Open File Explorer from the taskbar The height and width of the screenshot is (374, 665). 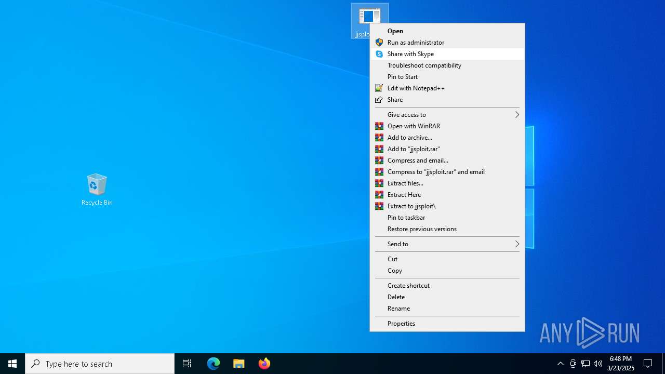pyautogui.click(x=239, y=364)
